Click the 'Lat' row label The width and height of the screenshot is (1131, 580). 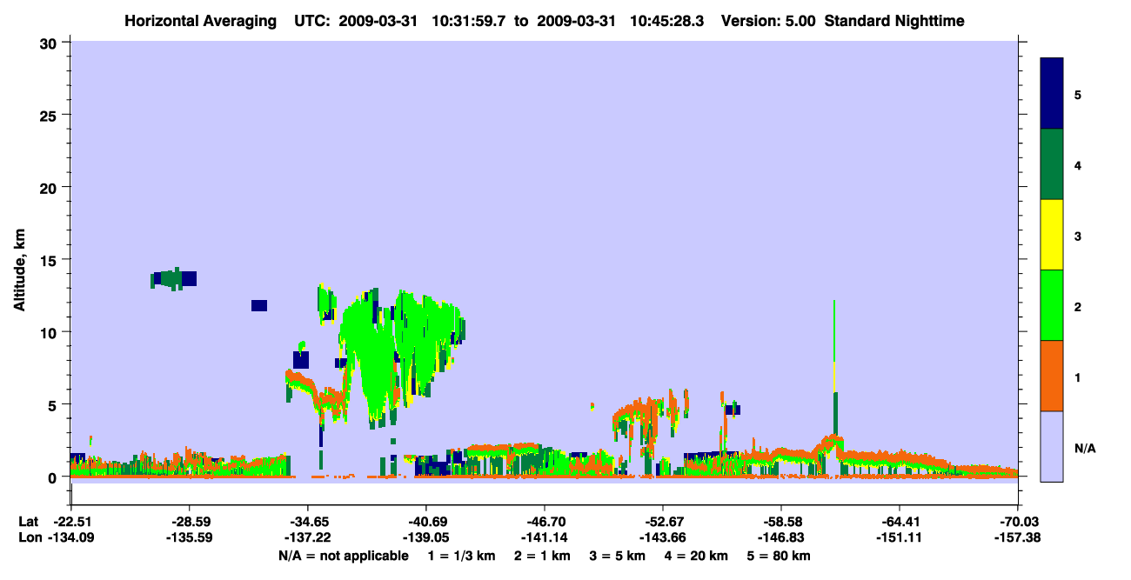pyautogui.click(x=28, y=522)
